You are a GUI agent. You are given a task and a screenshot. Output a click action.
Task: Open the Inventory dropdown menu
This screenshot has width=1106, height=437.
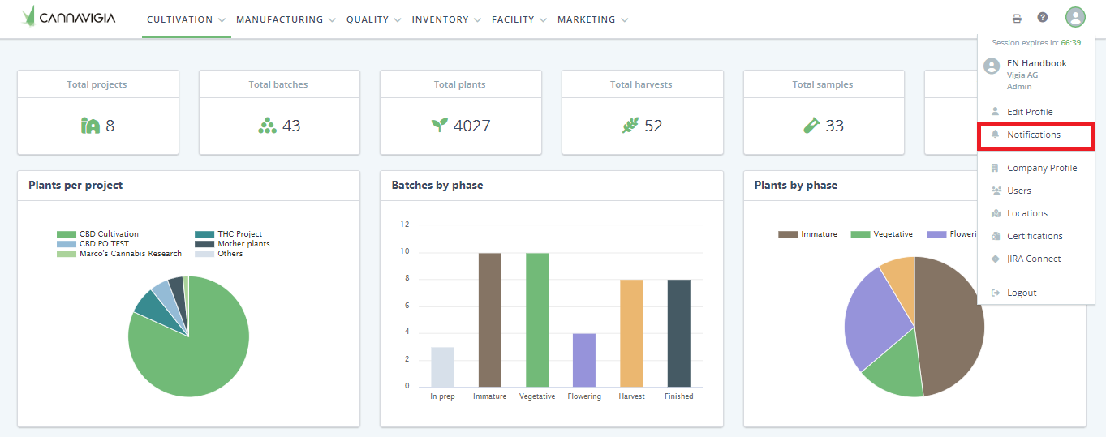(x=446, y=19)
